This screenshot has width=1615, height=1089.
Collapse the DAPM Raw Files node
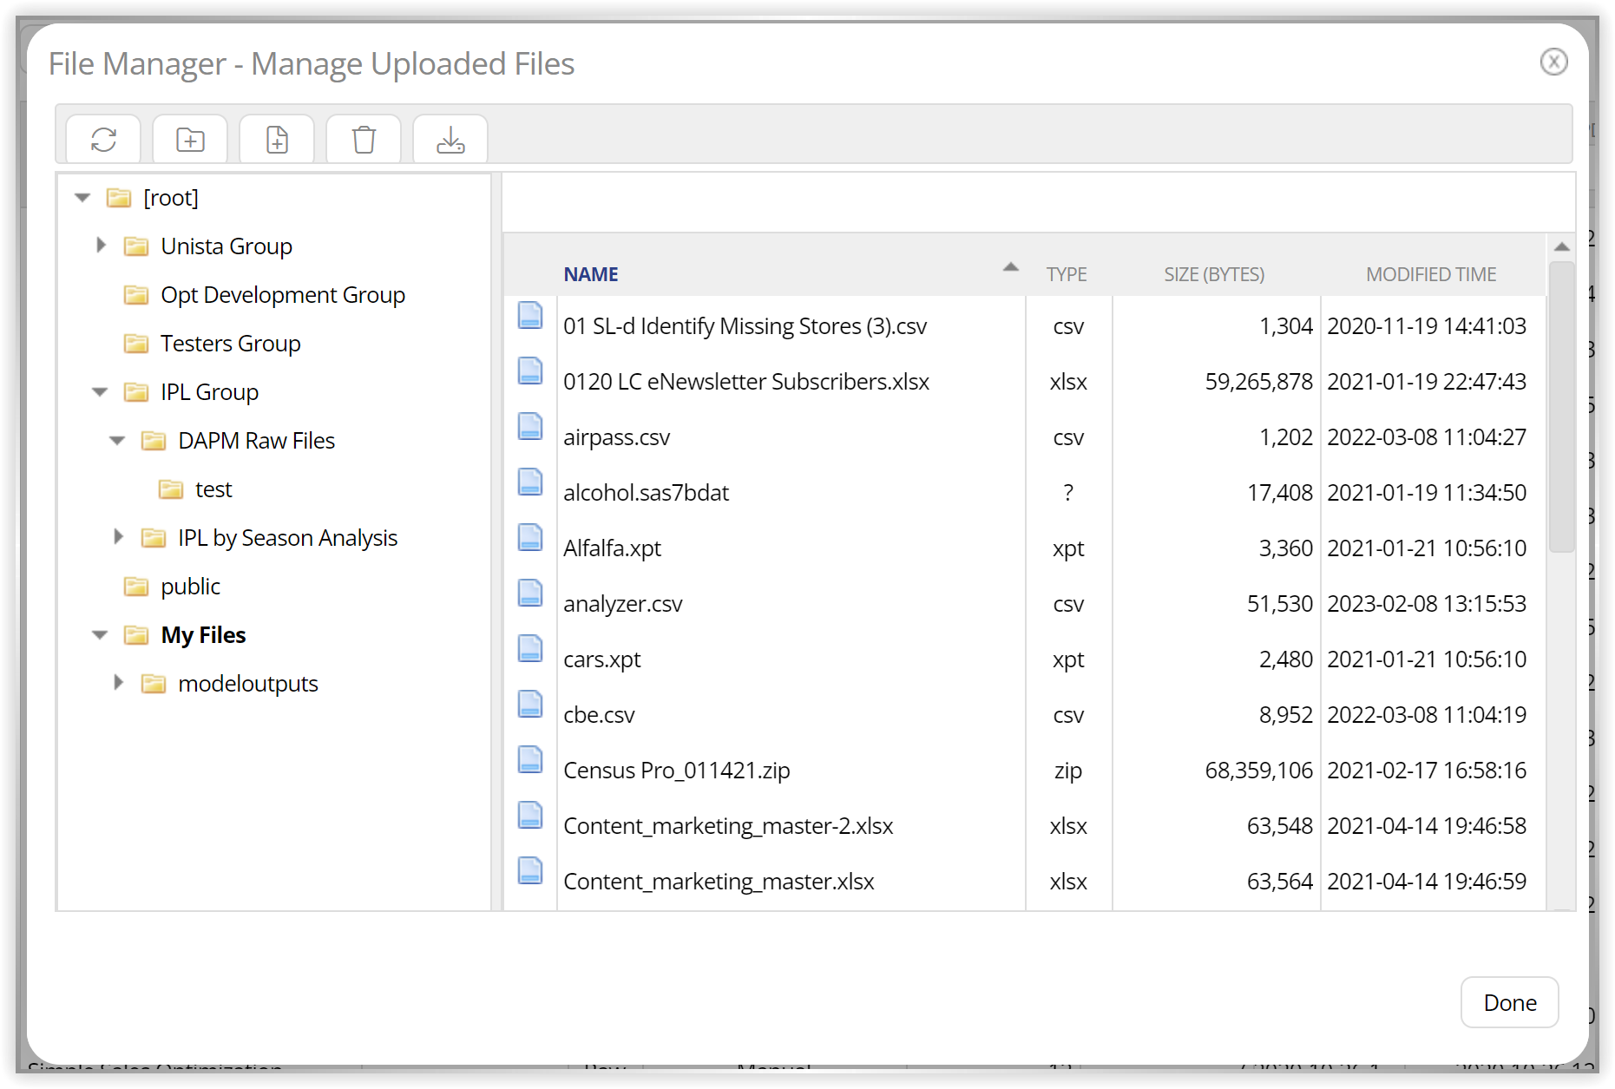click(117, 441)
